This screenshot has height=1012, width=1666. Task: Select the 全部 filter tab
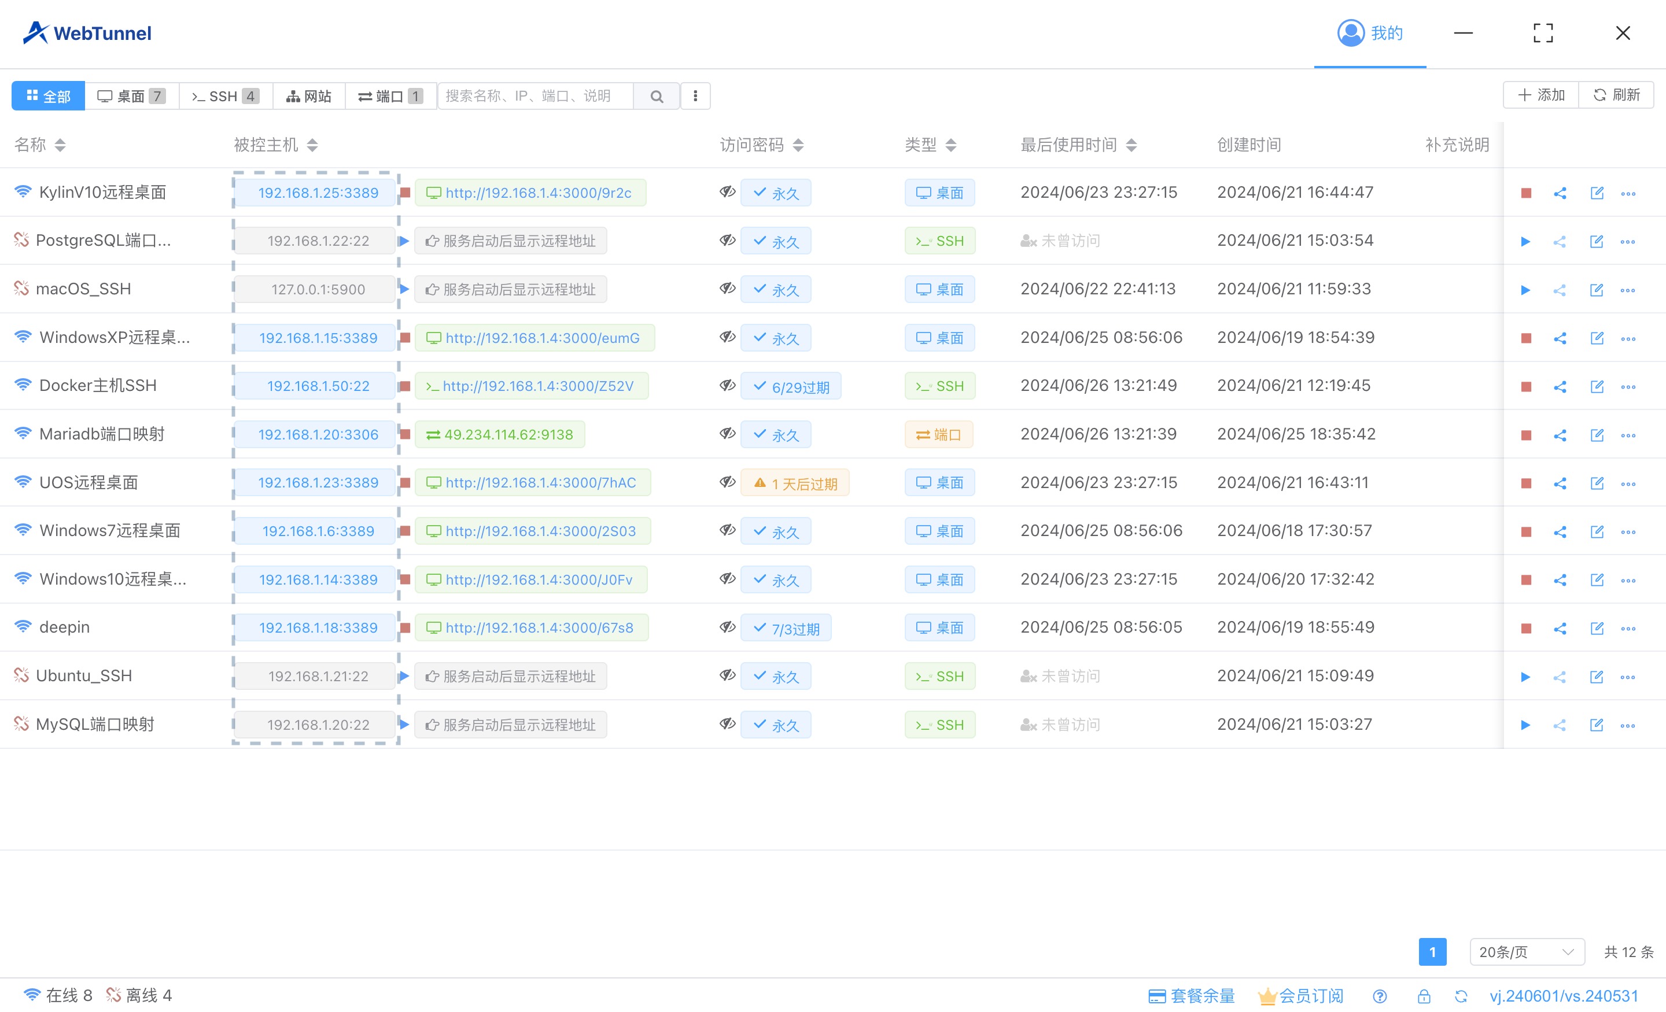click(x=48, y=96)
